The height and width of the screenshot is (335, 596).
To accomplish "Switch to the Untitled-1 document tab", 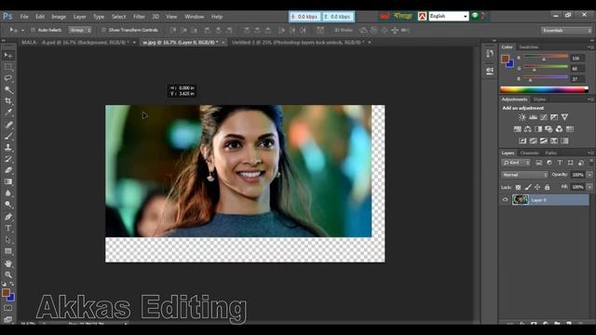I will (298, 43).
